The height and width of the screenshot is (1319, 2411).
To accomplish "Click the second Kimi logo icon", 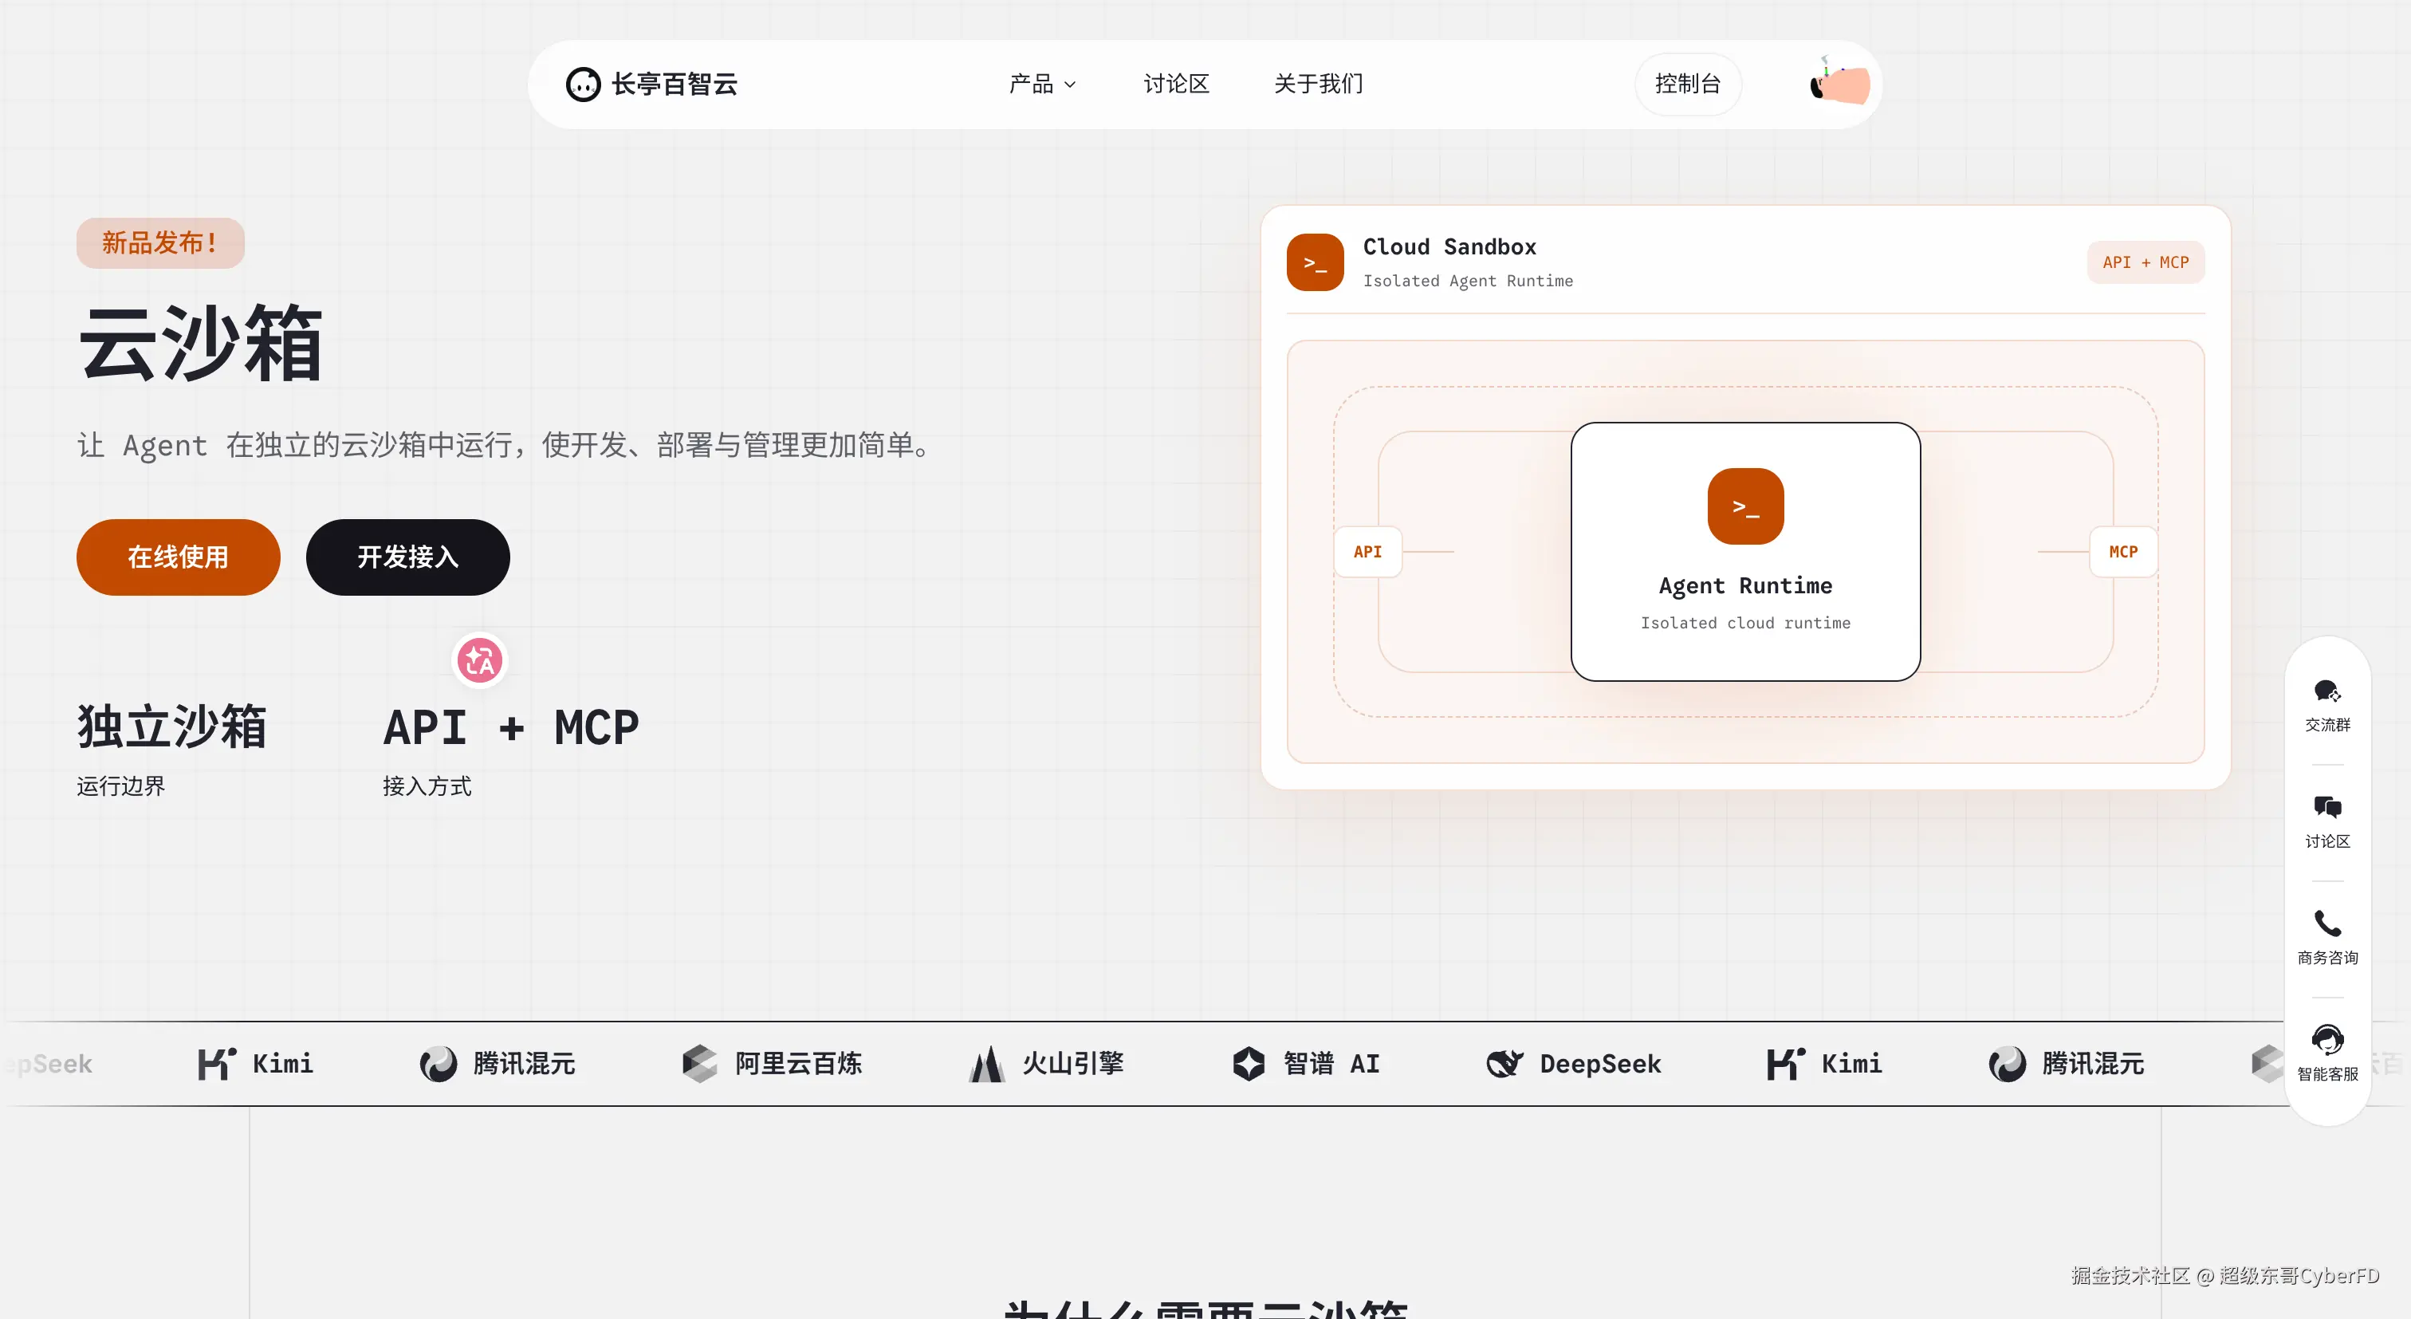I will click(1786, 1065).
